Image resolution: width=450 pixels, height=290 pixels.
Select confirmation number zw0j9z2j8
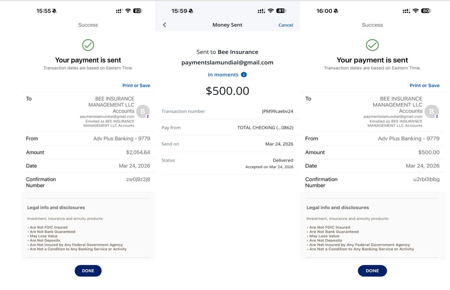[138, 179]
